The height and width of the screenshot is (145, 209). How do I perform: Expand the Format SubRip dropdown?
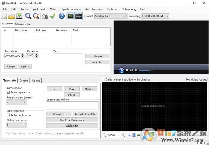pos(110,16)
